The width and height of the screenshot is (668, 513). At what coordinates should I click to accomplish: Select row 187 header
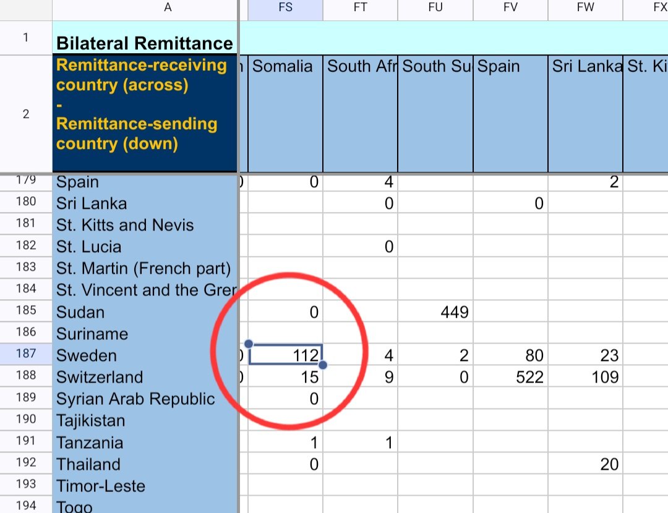pos(26,354)
